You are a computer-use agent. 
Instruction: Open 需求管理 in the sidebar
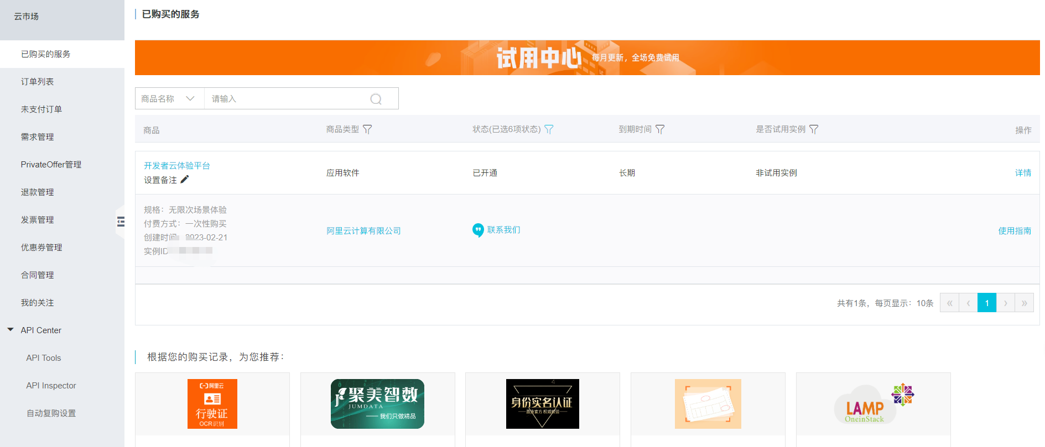(62, 137)
